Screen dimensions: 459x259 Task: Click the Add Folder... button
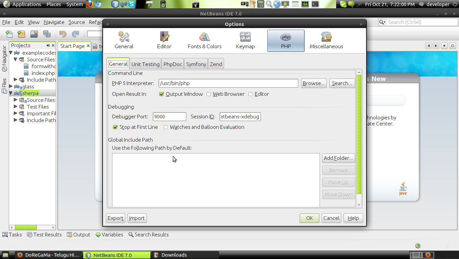pos(339,158)
